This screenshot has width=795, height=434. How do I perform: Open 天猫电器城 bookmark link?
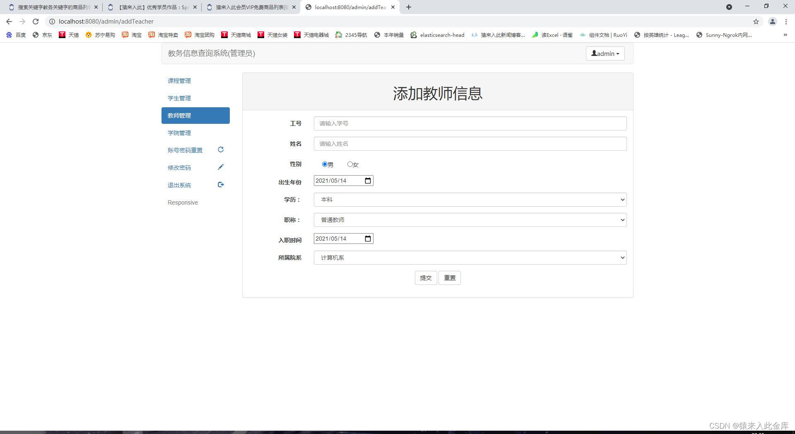pyautogui.click(x=311, y=35)
